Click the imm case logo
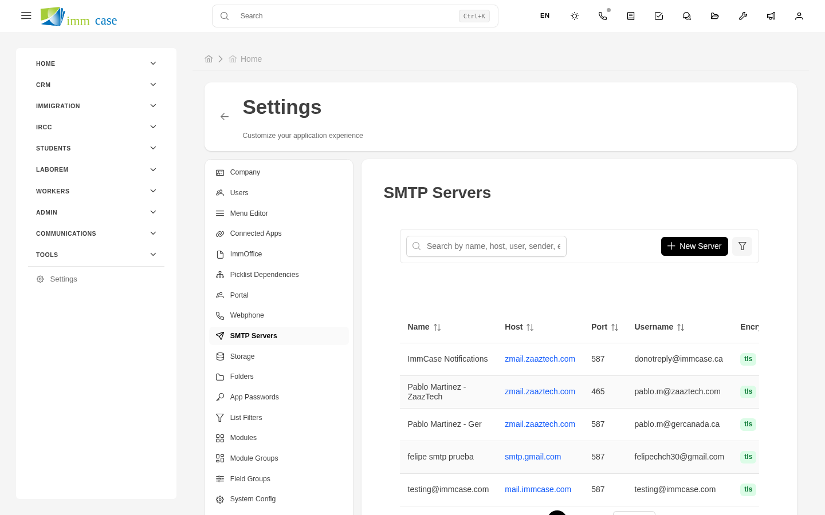The height and width of the screenshot is (515, 825). coord(78,17)
